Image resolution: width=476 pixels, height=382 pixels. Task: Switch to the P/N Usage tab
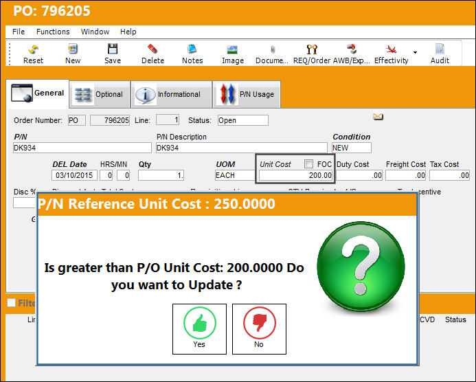pyautogui.click(x=247, y=94)
